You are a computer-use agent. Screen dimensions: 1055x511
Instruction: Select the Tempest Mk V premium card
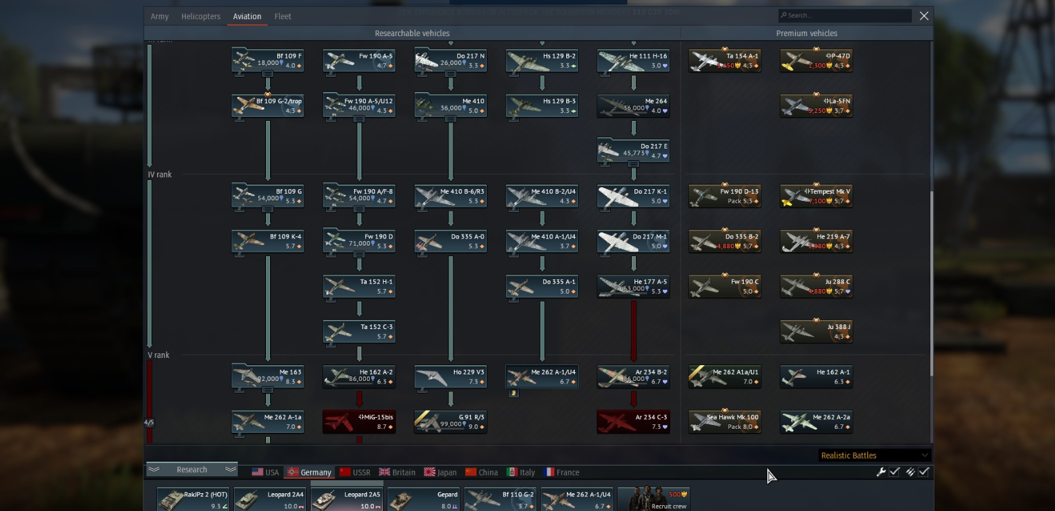(x=816, y=196)
